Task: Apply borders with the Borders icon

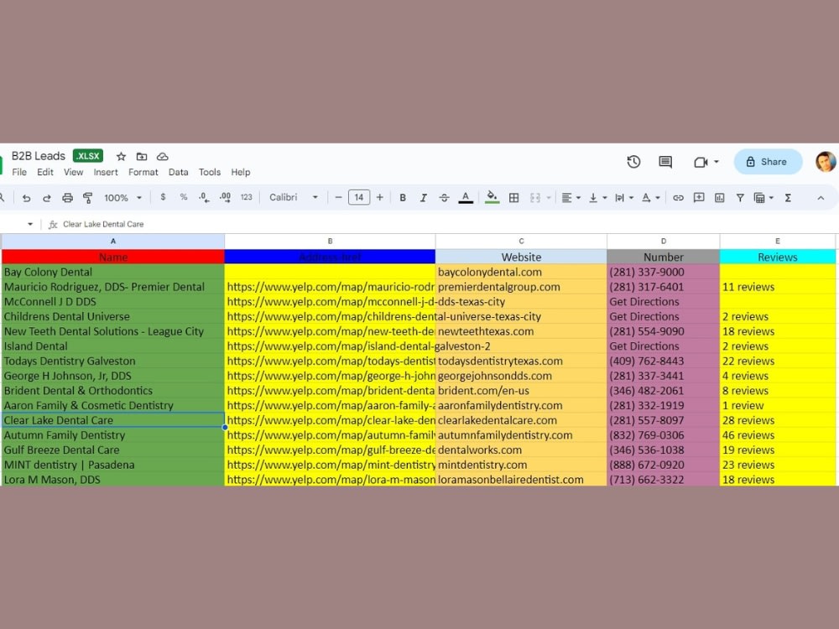Action: coord(513,198)
